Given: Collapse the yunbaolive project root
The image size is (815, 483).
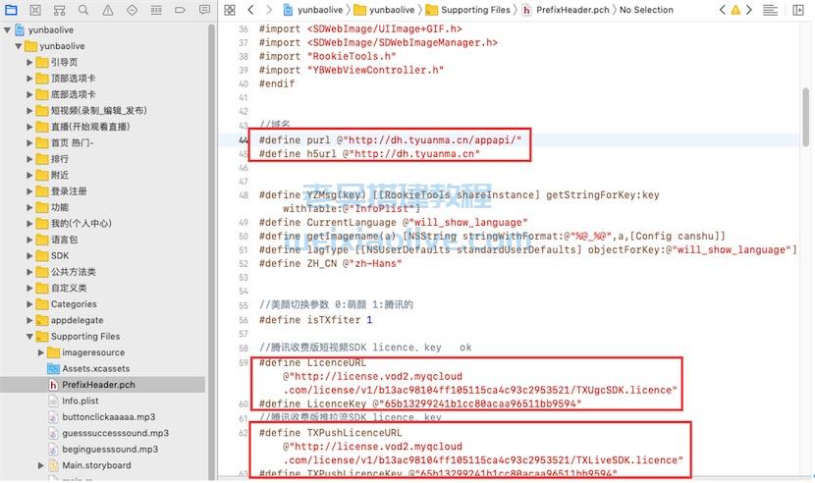Looking at the screenshot, I should pyautogui.click(x=7, y=30).
